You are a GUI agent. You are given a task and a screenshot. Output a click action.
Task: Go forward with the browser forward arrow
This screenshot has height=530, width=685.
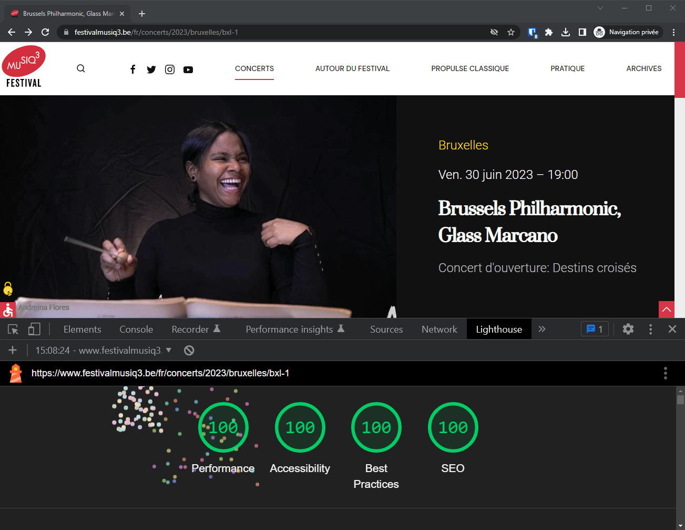[x=28, y=32]
